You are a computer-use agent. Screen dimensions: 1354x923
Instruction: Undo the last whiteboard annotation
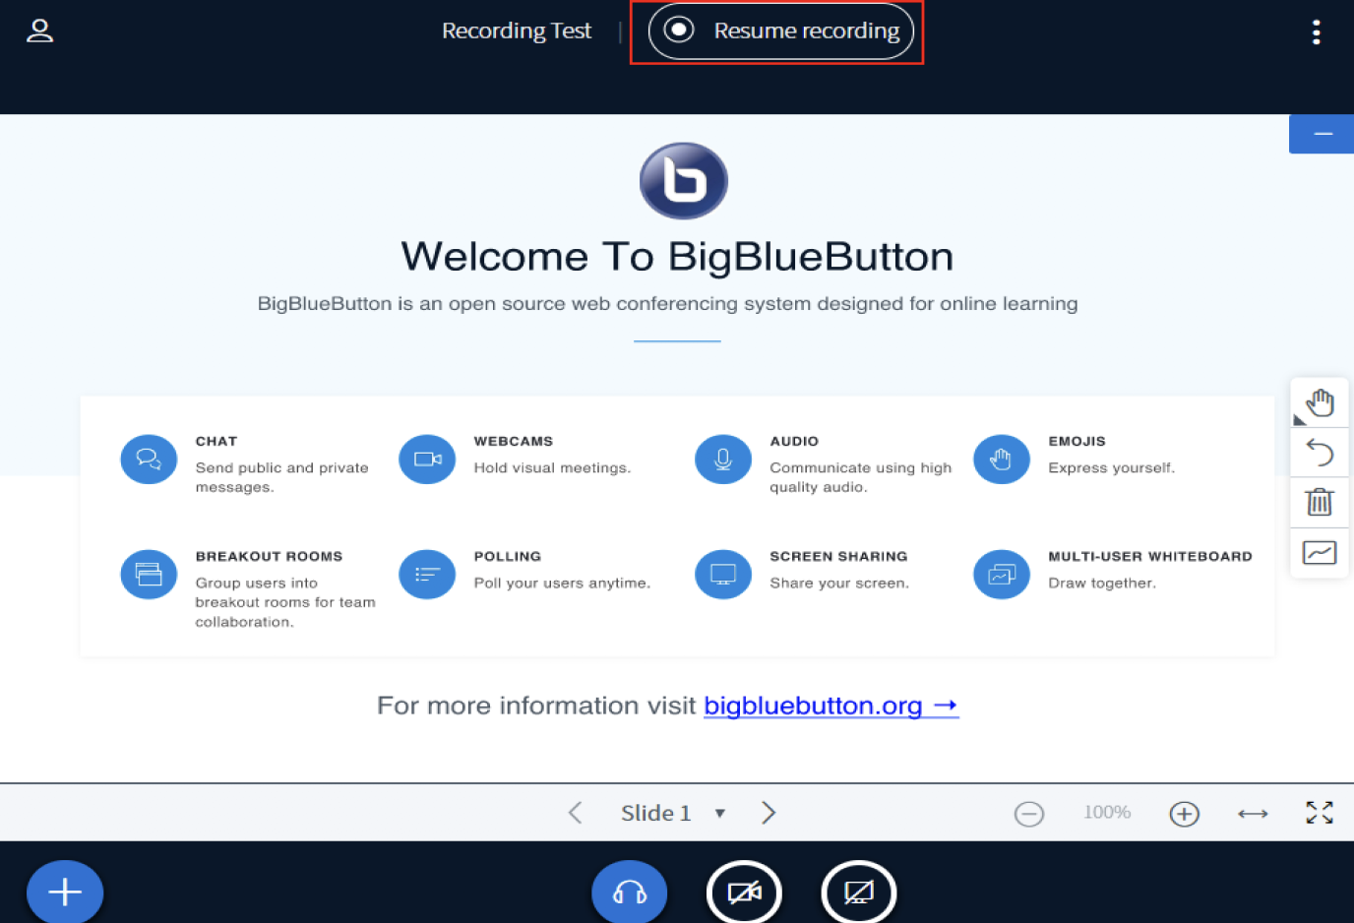coord(1320,453)
